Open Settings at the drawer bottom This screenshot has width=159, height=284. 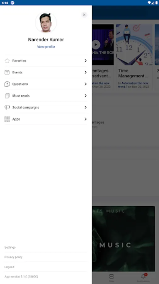tap(10, 247)
